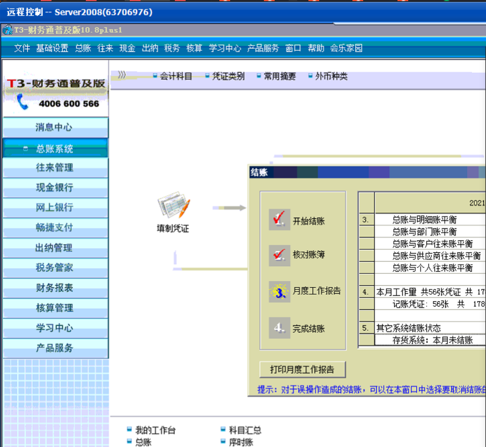Open the 外币种类 shortcut link
The image size is (486, 447).
(332, 76)
